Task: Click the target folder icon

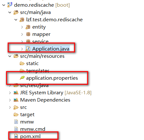Action: point(16,115)
